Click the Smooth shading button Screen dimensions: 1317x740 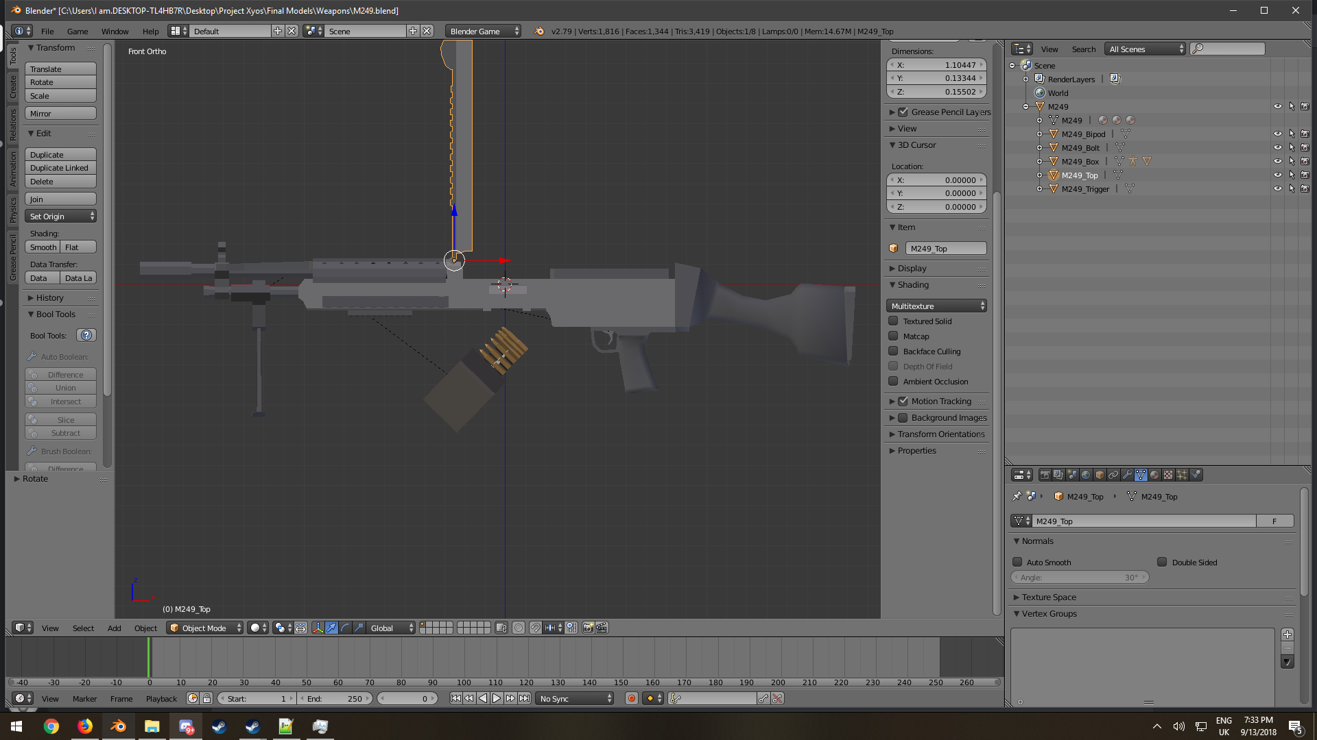43,247
